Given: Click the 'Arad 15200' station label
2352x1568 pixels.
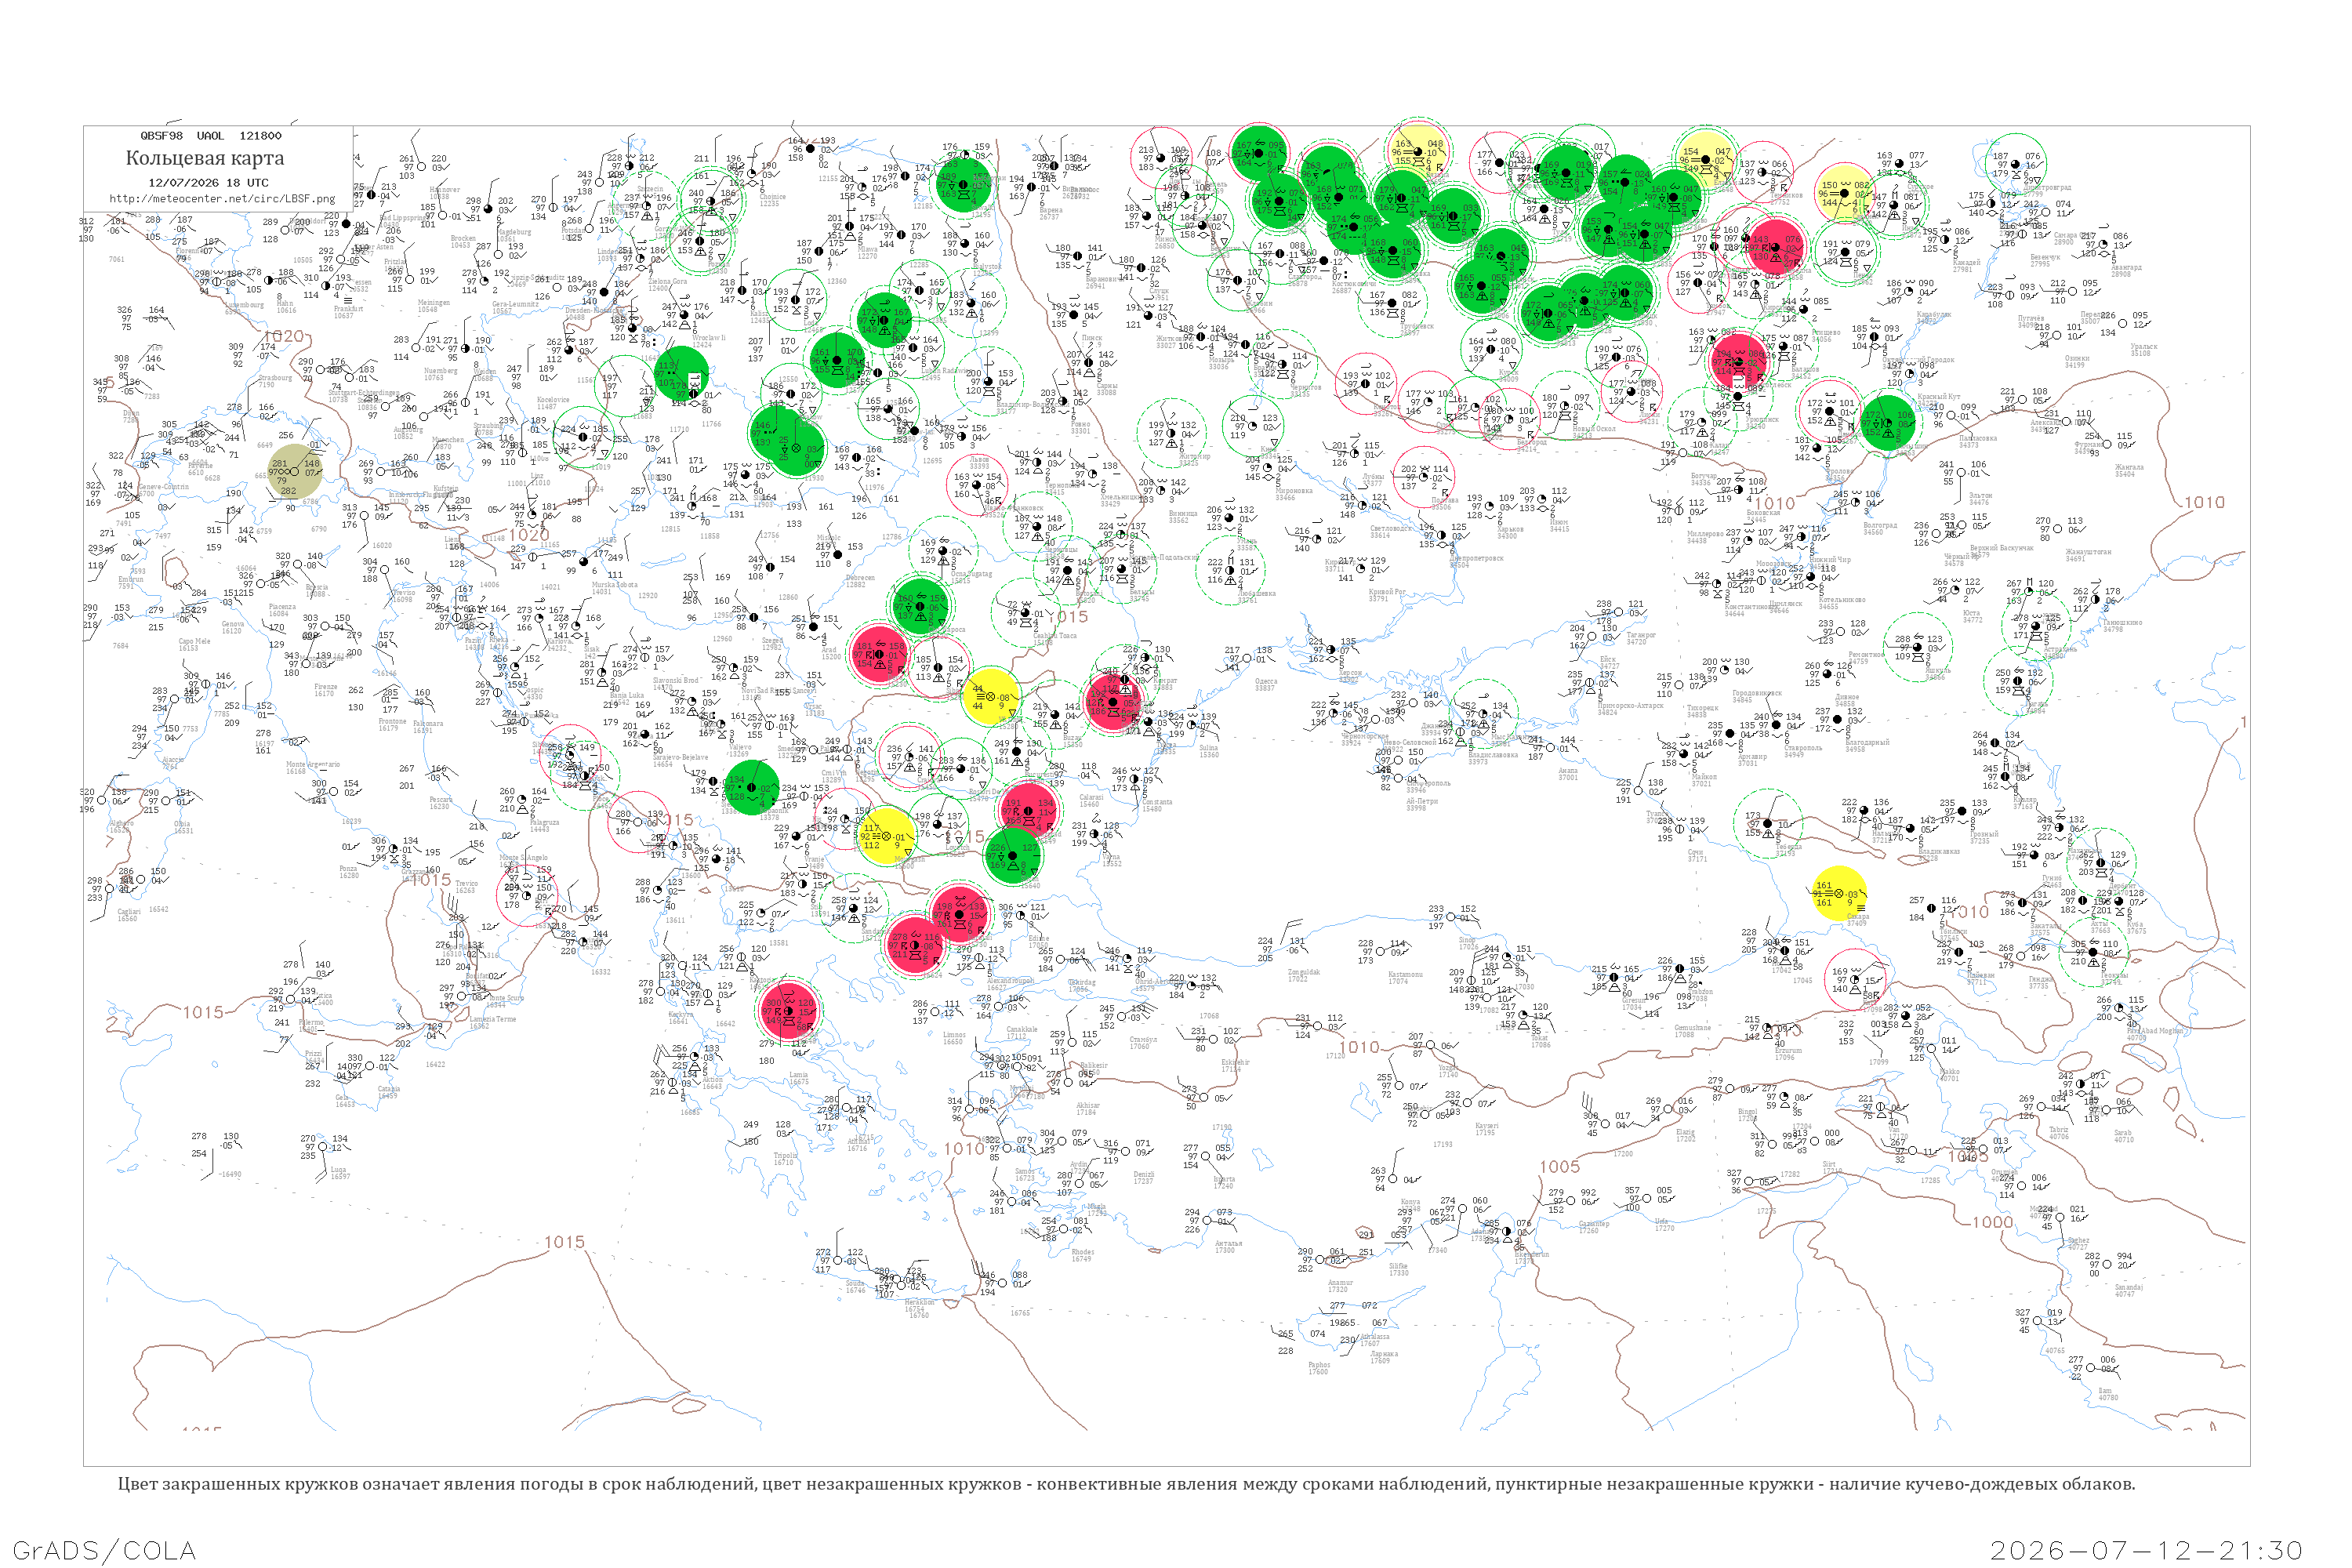Looking at the screenshot, I should tap(830, 653).
